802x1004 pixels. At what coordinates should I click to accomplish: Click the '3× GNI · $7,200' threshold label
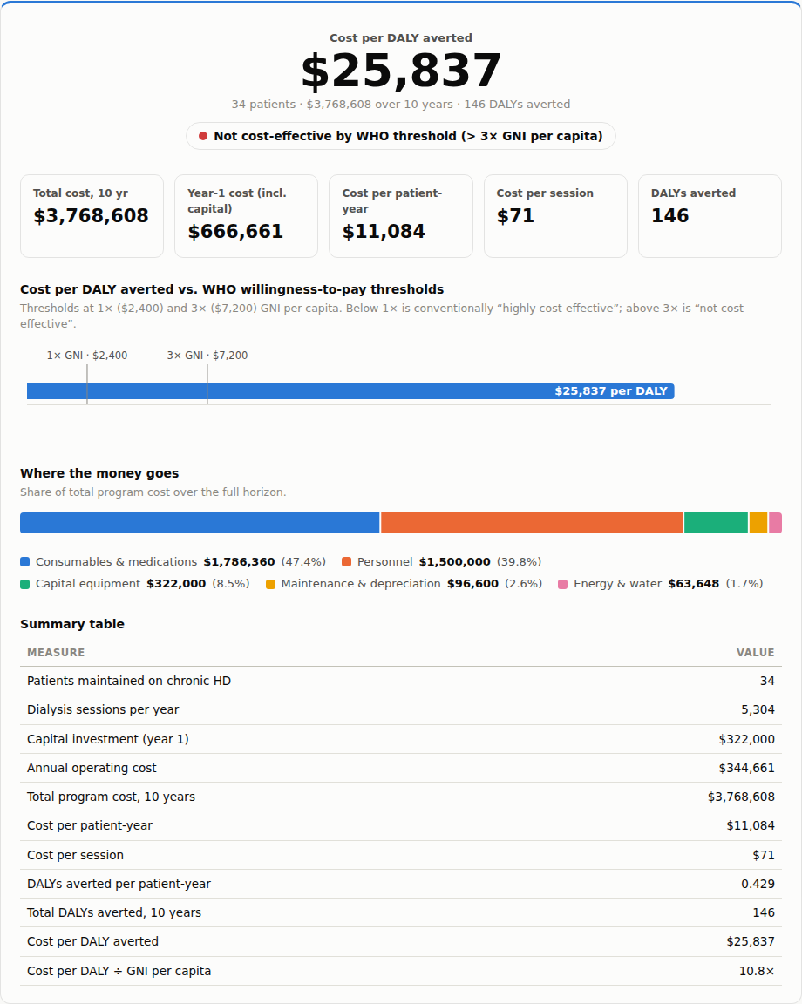coord(207,356)
